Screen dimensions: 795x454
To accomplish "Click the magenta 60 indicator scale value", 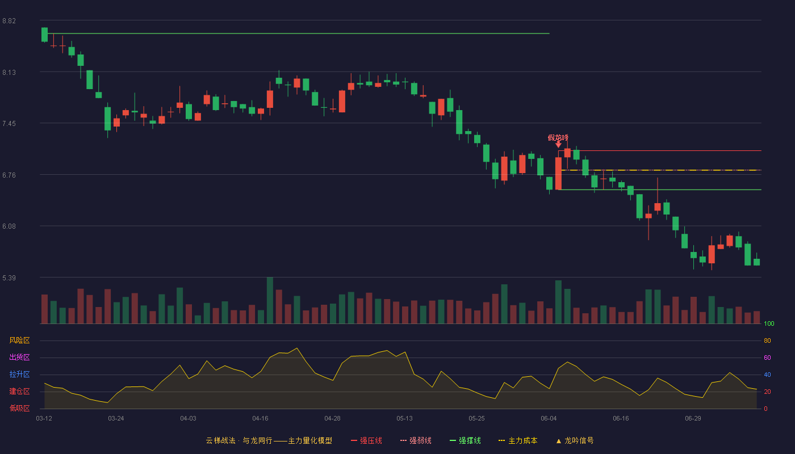I will pos(767,358).
